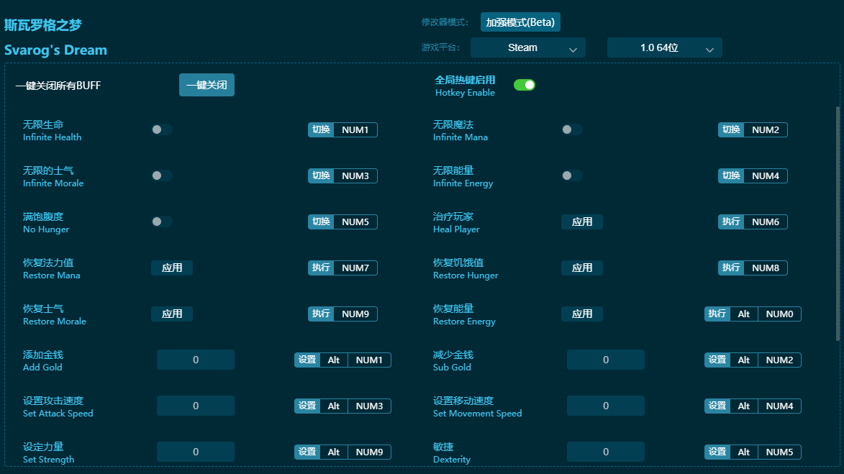Apply Restore Morale
Viewport: 844px width, 474px height.
point(171,314)
